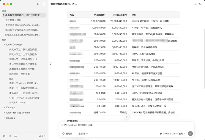Click 加载更多 (105 条) link
Viewport: 205px width, 140px height.
click(x=19, y=102)
